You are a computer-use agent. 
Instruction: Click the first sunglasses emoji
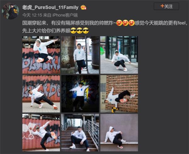[73, 31]
